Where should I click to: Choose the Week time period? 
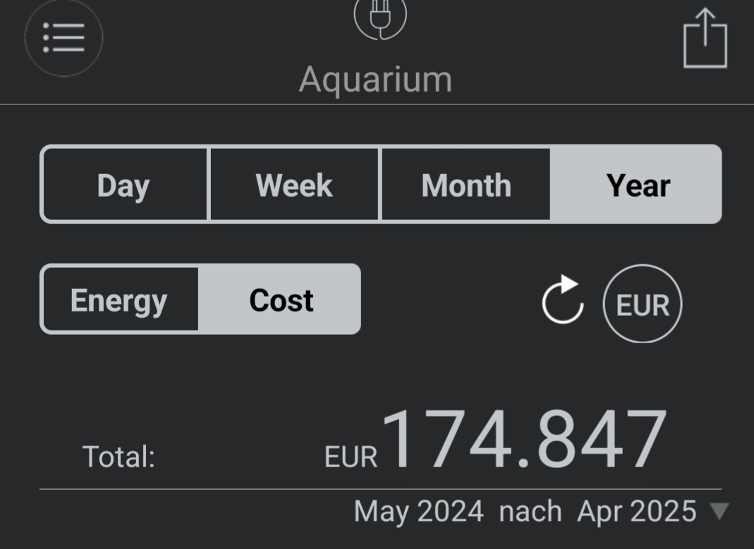tap(296, 184)
